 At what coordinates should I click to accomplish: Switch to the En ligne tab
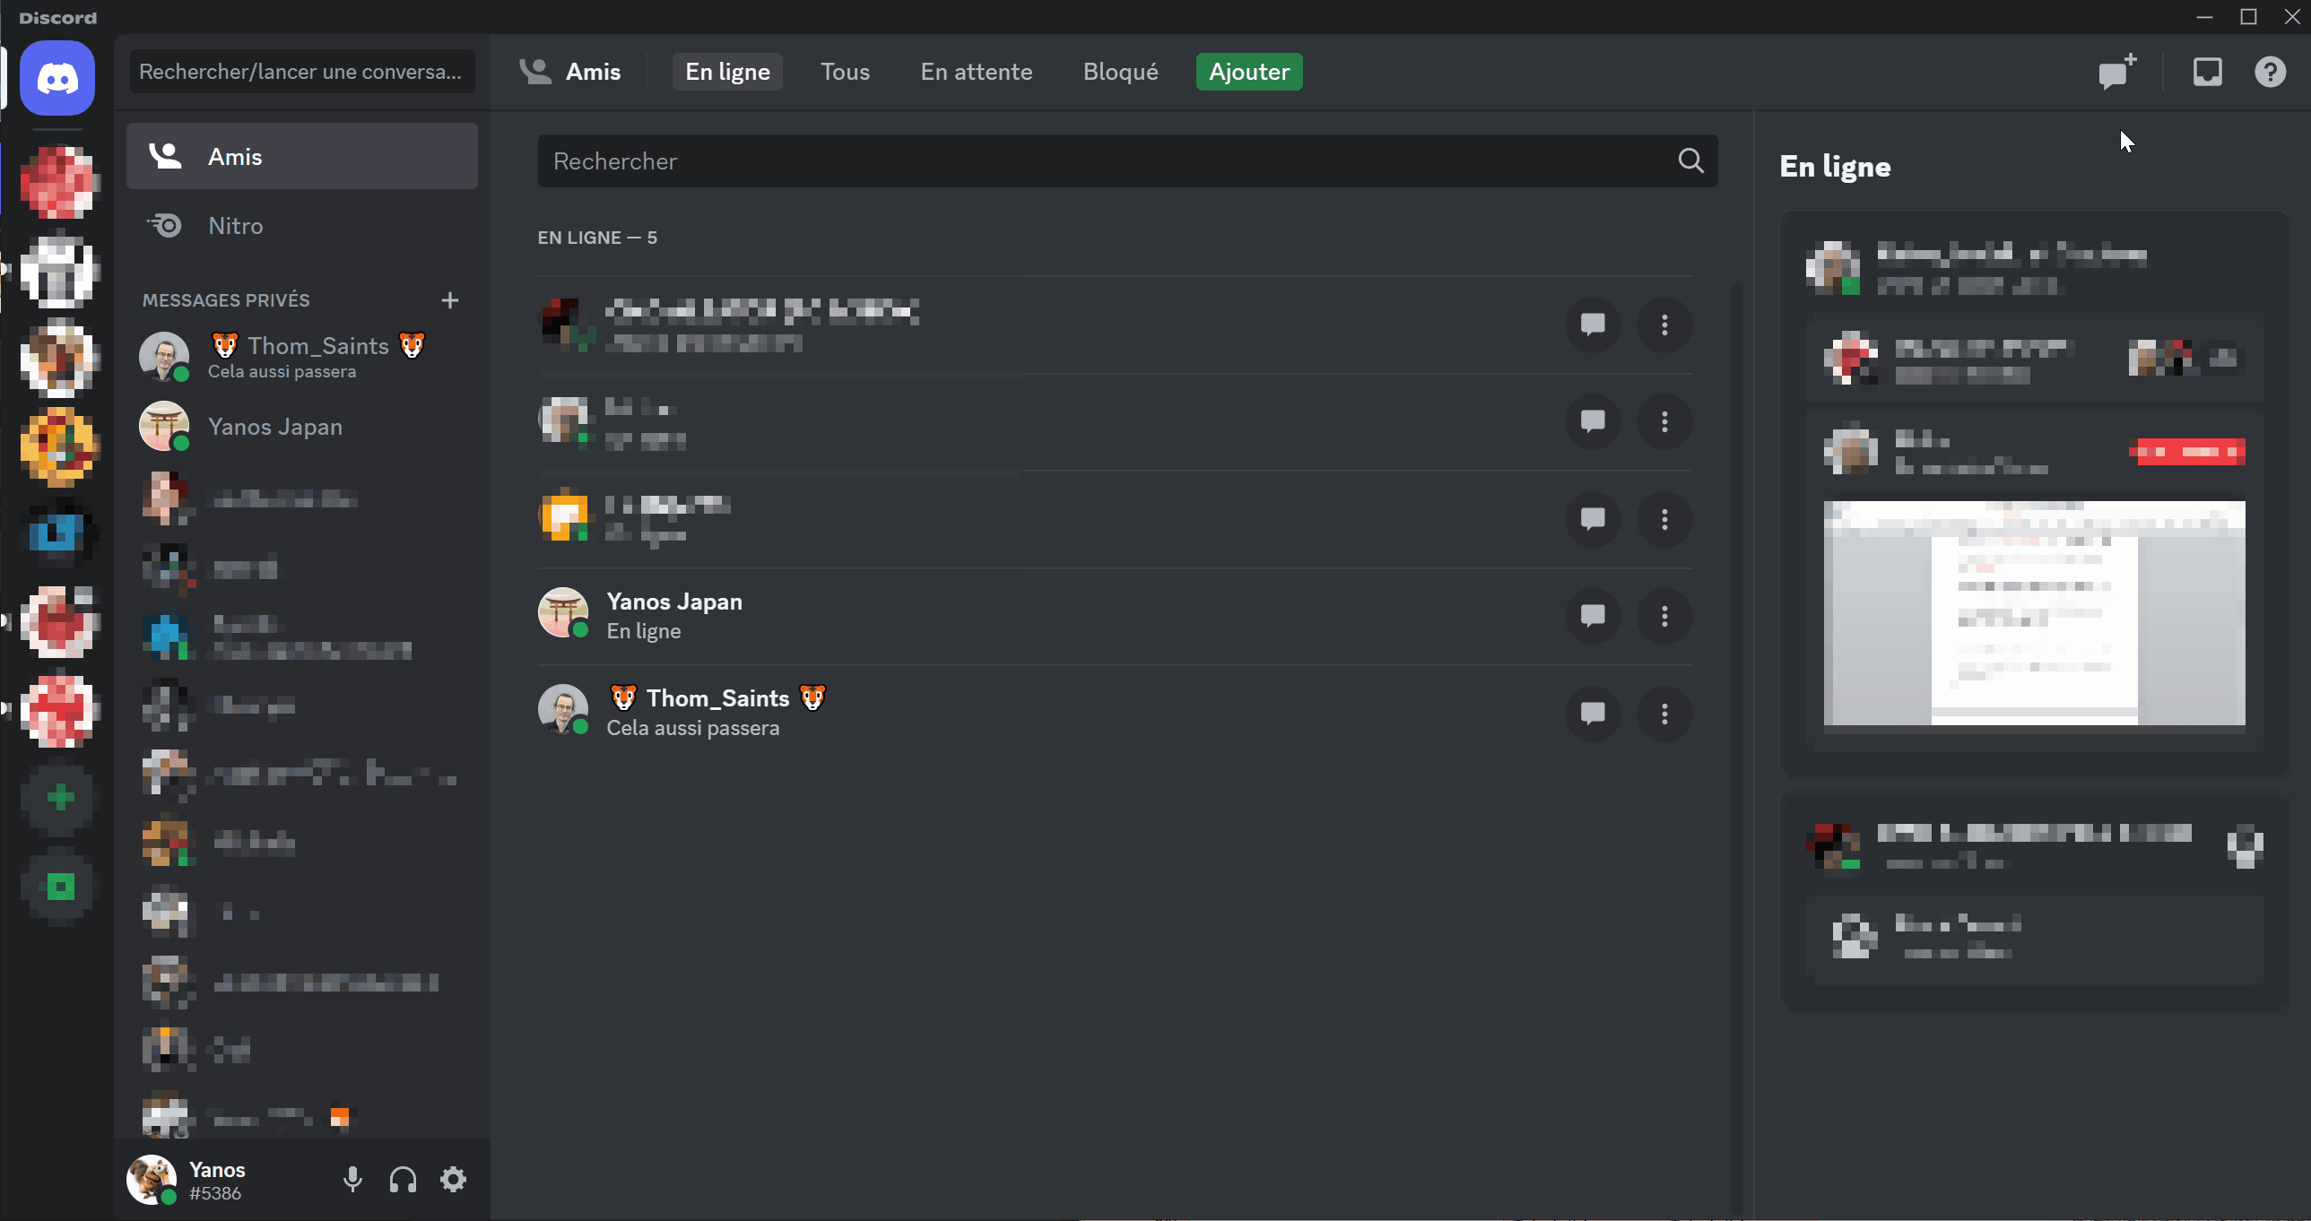[x=727, y=72]
